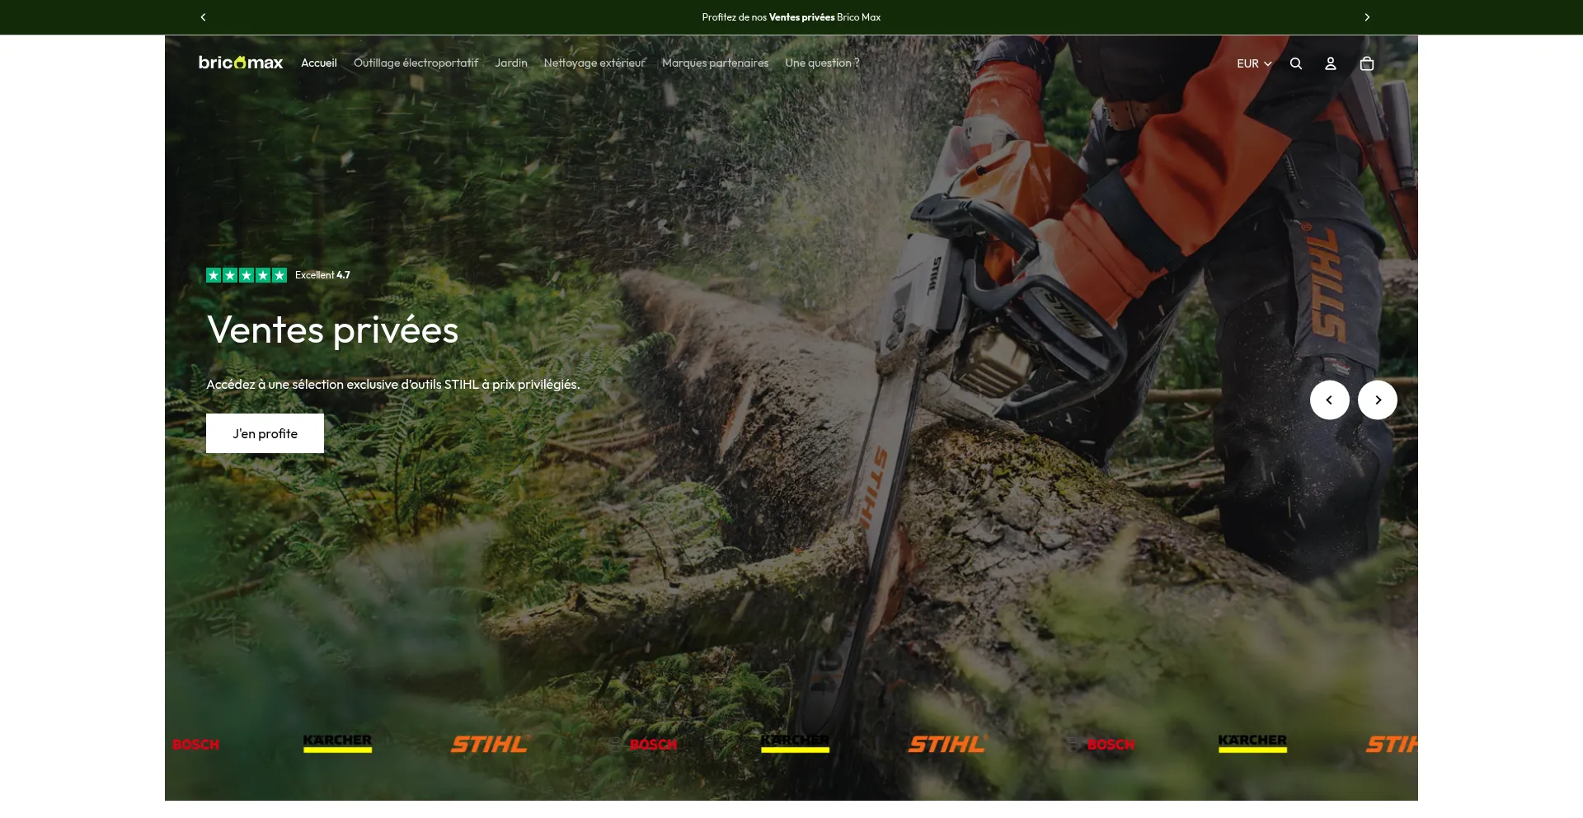Click the bricomax logo
This screenshot has width=1583, height=818.
pos(240,62)
